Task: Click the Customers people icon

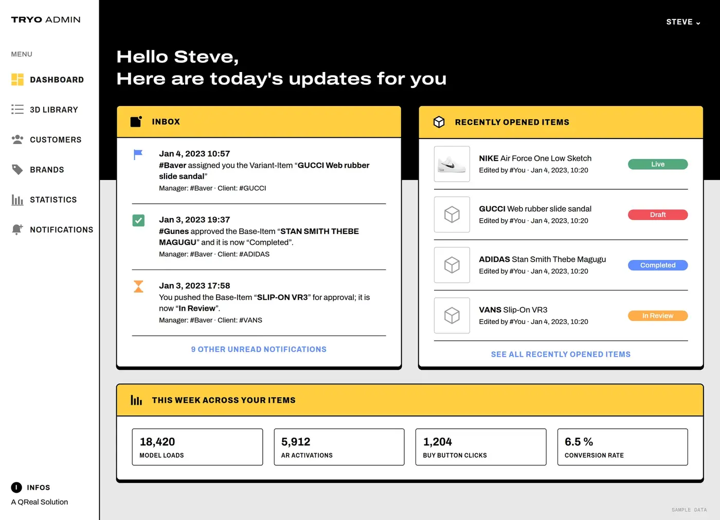Action: click(x=17, y=139)
